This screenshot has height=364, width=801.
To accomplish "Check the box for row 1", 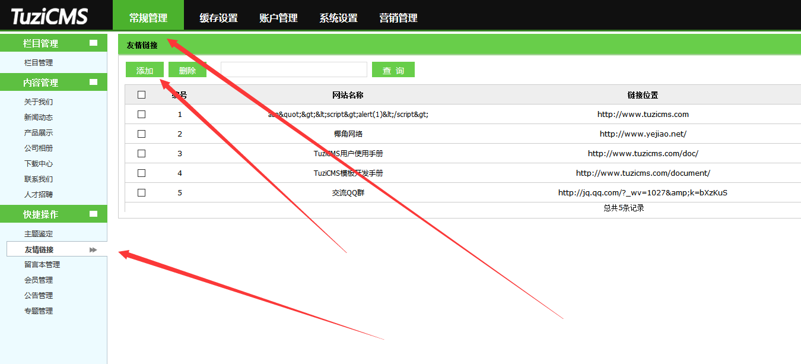I will [141, 114].
